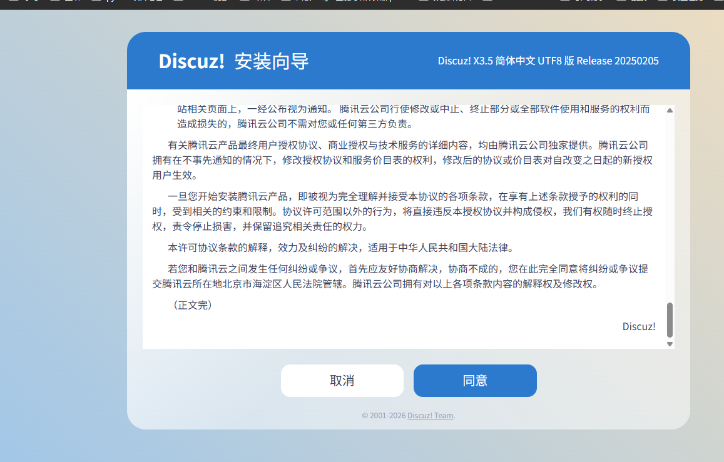Open the Discuz! Team footer link
The image size is (724, 462).
pos(431,416)
